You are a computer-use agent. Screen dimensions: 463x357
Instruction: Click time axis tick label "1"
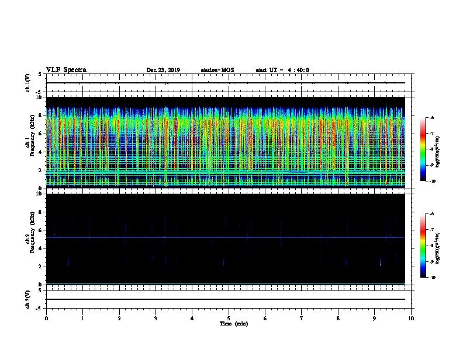(x=82, y=318)
